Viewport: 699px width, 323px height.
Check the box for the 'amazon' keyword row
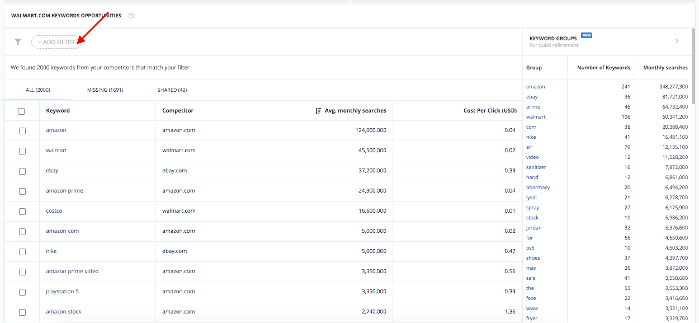(x=22, y=131)
